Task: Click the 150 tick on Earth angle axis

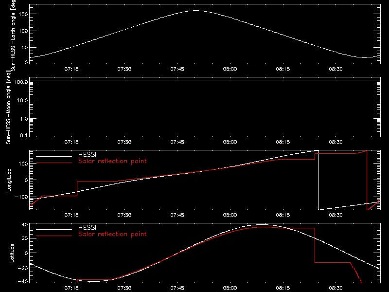Action: click(x=23, y=15)
